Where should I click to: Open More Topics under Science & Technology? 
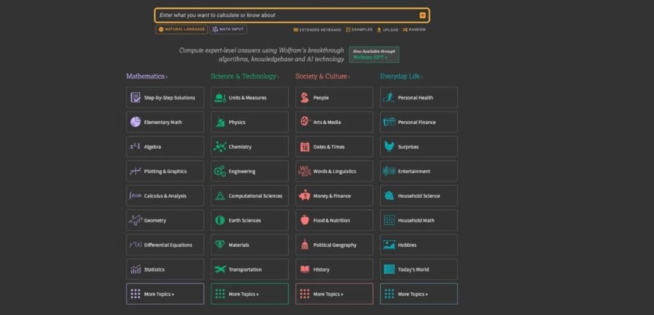250,294
